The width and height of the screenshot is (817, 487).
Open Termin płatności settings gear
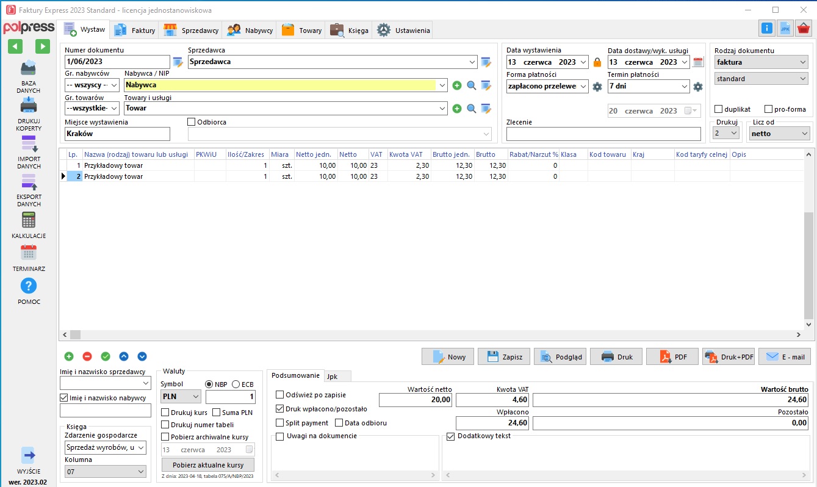pos(698,87)
